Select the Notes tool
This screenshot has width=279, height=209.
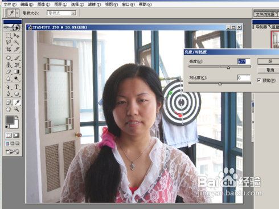coord(9,103)
